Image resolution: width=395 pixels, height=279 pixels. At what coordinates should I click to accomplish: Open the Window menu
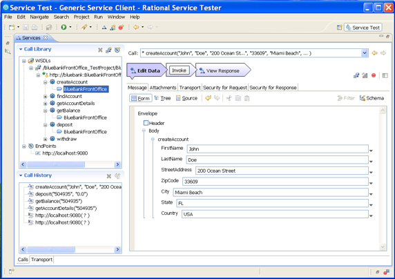tap(116, 17)
